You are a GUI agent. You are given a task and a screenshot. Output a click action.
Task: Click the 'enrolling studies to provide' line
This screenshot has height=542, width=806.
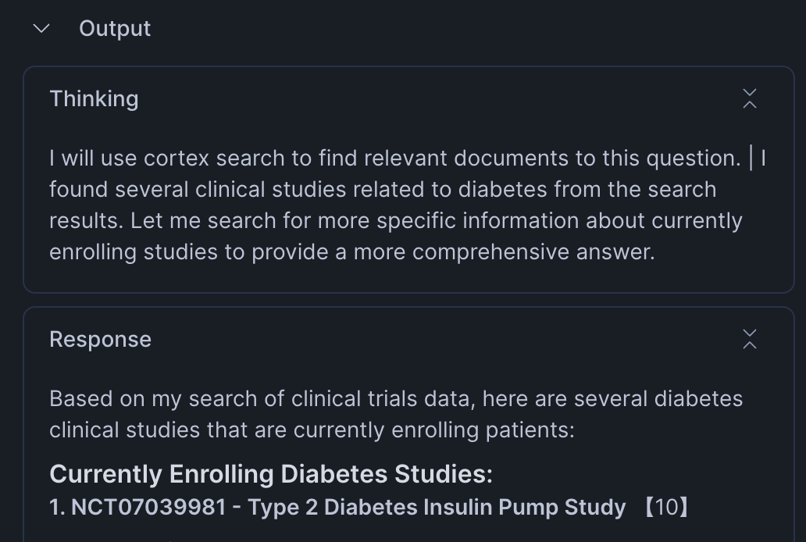coord(351,252)
